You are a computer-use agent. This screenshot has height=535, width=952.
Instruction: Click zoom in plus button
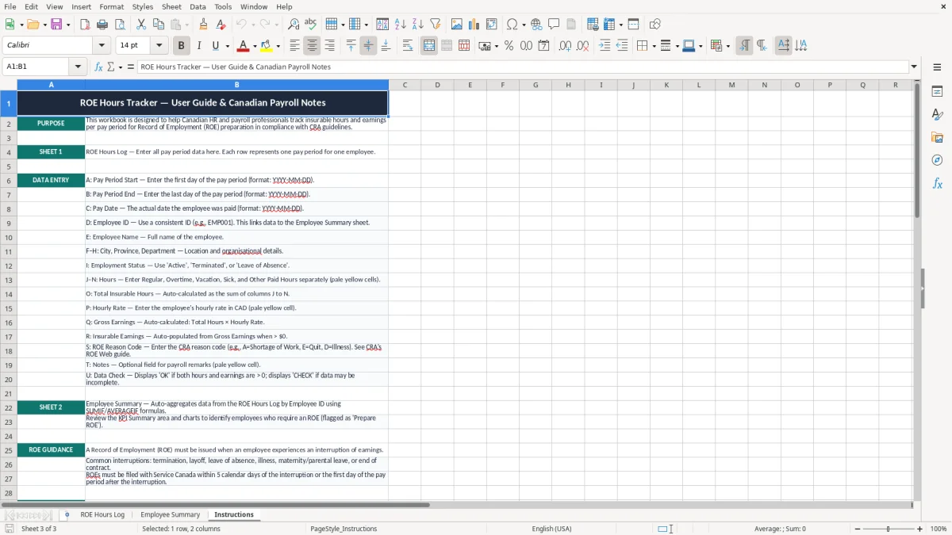pos(919,529)
